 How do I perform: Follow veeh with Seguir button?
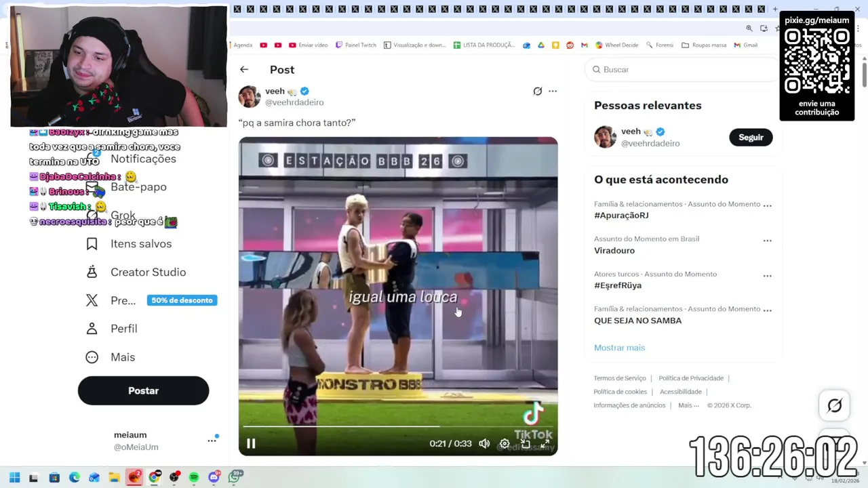pos(751,137)
